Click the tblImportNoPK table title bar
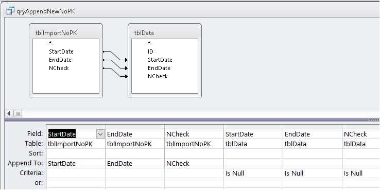 (x=66, y=33)
